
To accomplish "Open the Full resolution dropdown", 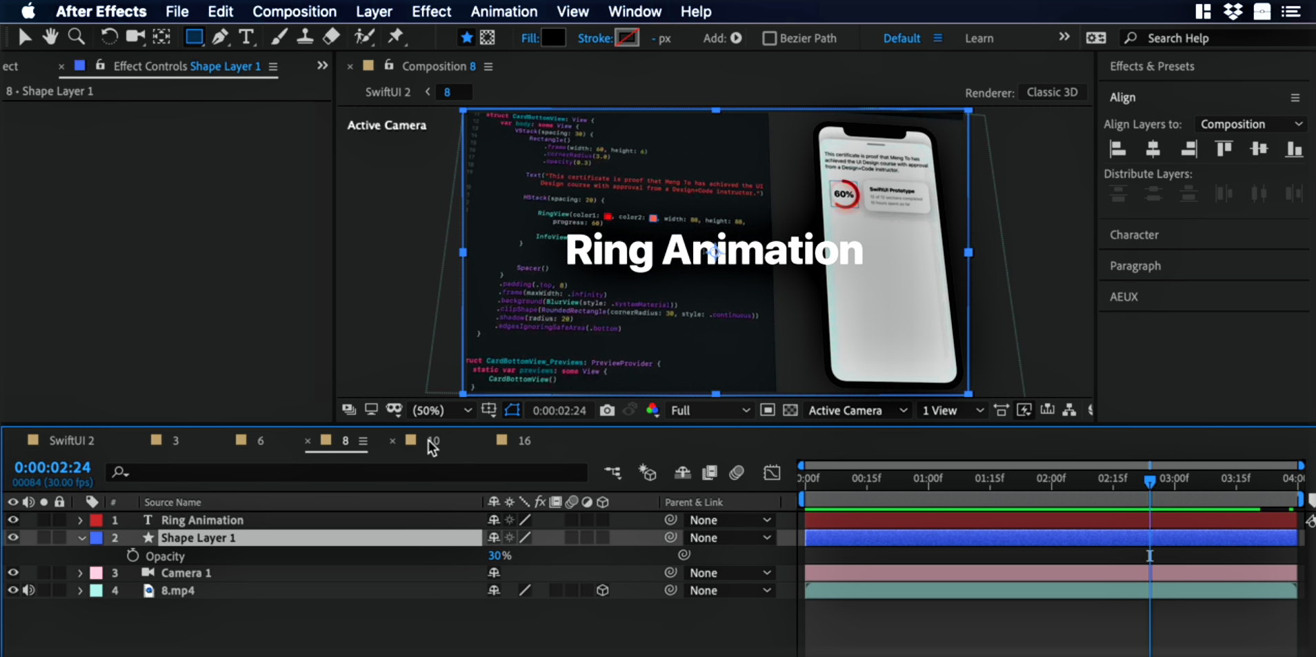I will [x=710, y=410].
